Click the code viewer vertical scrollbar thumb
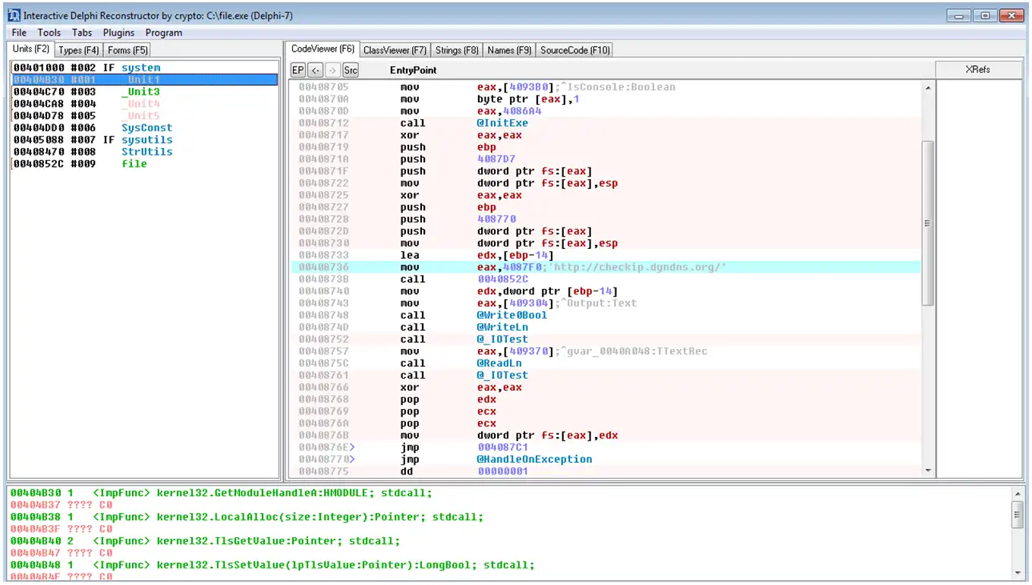1032x585 pixels. 927,223
